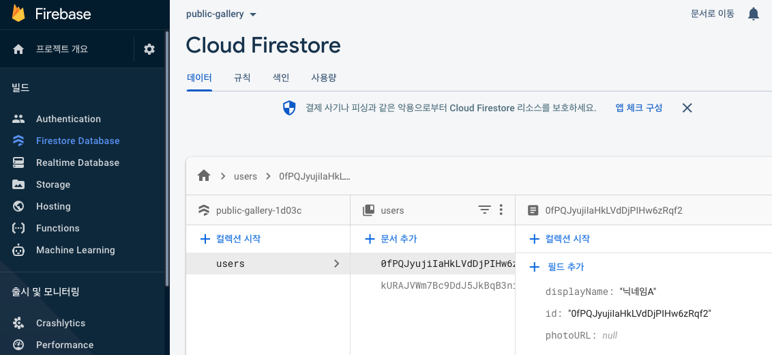Dismiss the App Check banner
This screenshot has height=355, width=772.
pyautogui.click(x=687, y=108)
